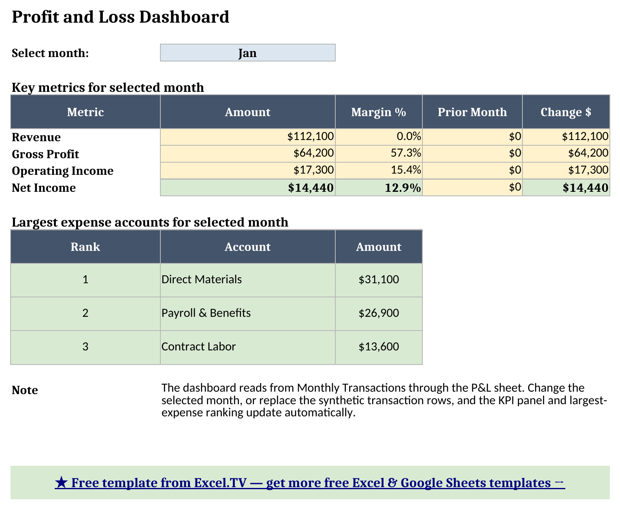Select the Gross Profit margin cell 57.3%

click(379, 154)
